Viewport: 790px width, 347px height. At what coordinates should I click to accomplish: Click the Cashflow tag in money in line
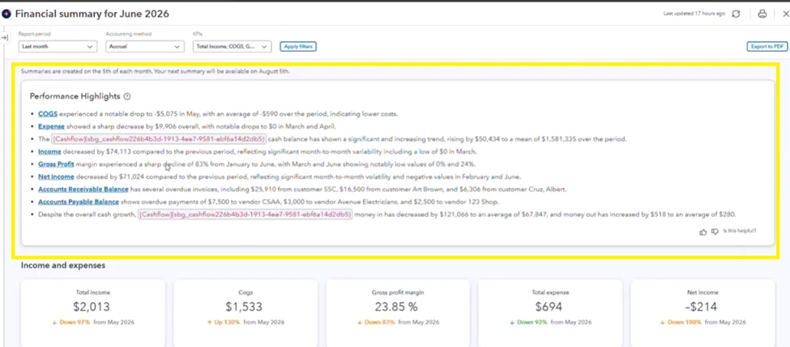[246, 214]
